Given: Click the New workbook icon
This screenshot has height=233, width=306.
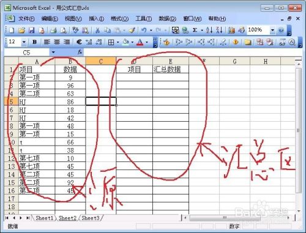Looking at the screenshot, I should tap(12, 31).
